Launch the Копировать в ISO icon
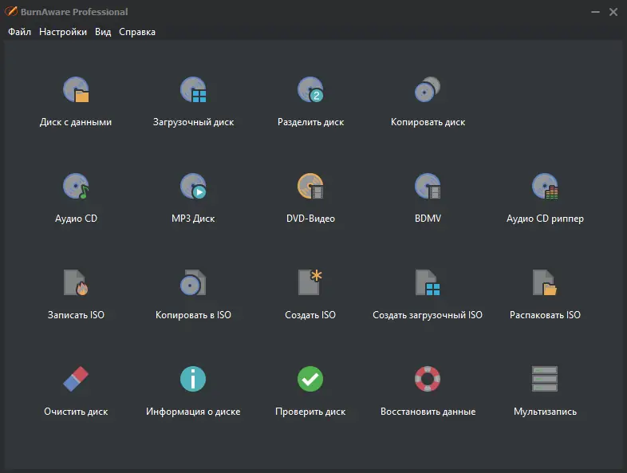Viewport: 627px width, 473px height. coord(193,282)
